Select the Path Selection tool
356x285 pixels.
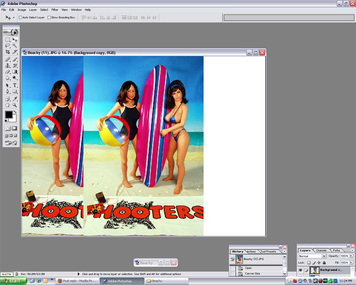(8, 85)
